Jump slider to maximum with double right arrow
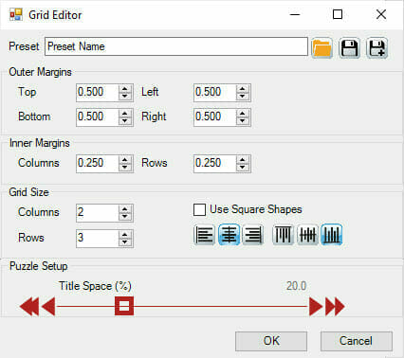 point(335,306)
